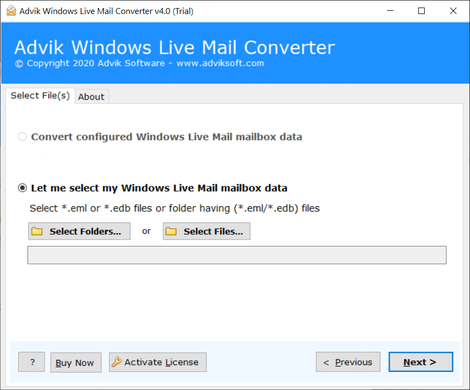The width and height of the screenshot is (470, 390).
Task: Click the folder icon on Select Files button
Action: coord(171,231)
